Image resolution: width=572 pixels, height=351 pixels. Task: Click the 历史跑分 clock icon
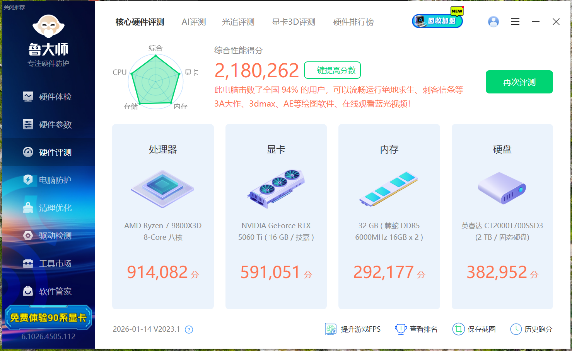tap(516, 329)
